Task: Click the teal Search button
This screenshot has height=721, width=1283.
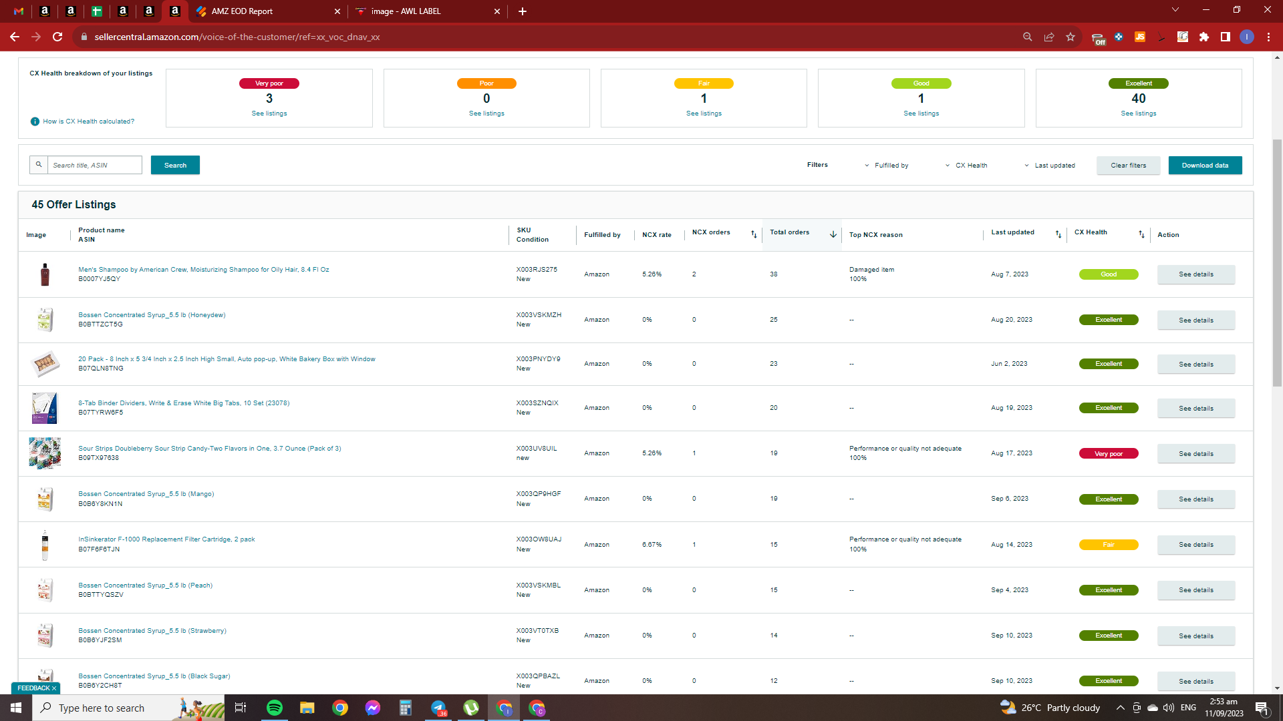Action: coord(175,165)
